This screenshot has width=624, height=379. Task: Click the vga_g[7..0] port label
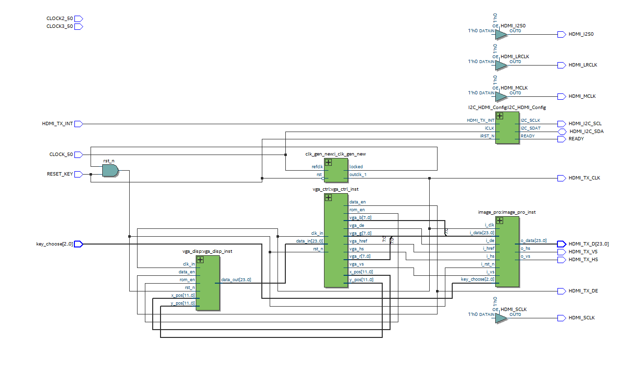click(x=360, y=233)
